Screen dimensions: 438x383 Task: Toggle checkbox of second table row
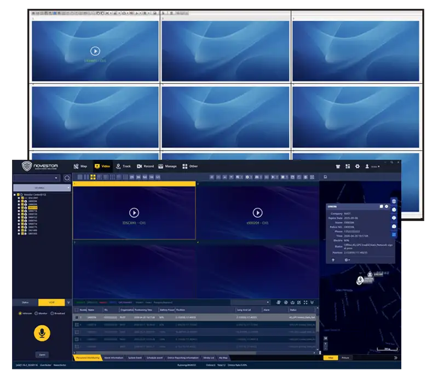pyautogui.click(x=77, y=324)
